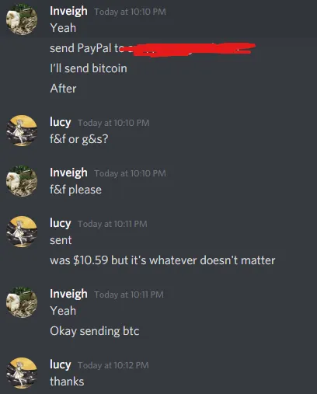This screenshot has width=317, height=394.
Task: Select the 'After' message
Action: [x=63, y=89]
